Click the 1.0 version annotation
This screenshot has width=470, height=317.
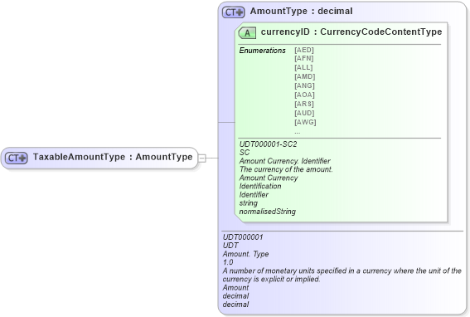(228, 262)
